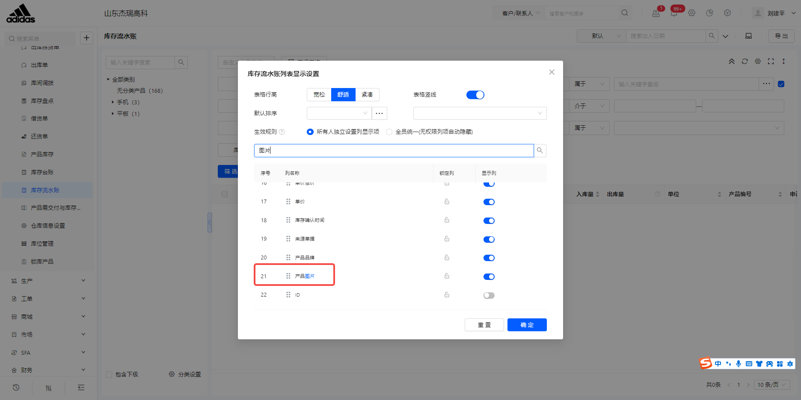Click the search icon in column search box

click(540, 150)
